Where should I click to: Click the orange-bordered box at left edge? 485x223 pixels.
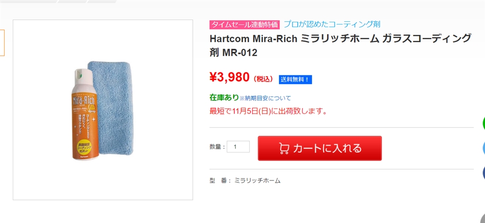click(x=2, y=43)
